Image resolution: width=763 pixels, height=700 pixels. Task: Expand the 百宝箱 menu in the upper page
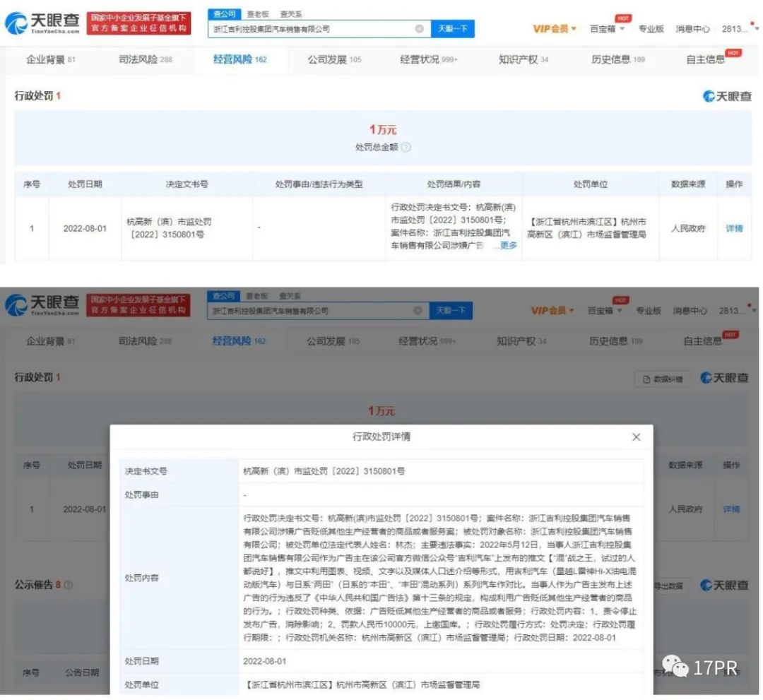(607, 29)
